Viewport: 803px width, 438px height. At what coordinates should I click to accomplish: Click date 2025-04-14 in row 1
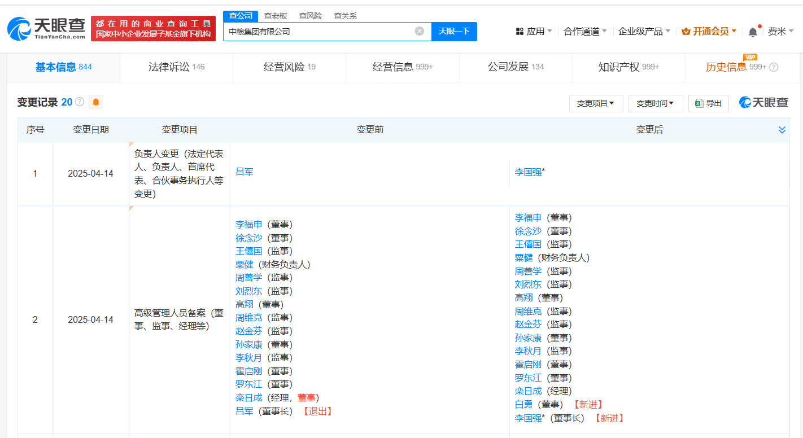pyautogui.click(x=90, y=173)
